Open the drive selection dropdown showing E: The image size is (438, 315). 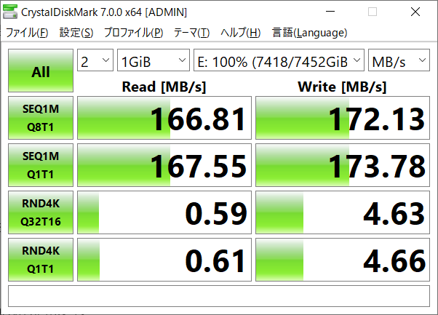click(279, 60)
